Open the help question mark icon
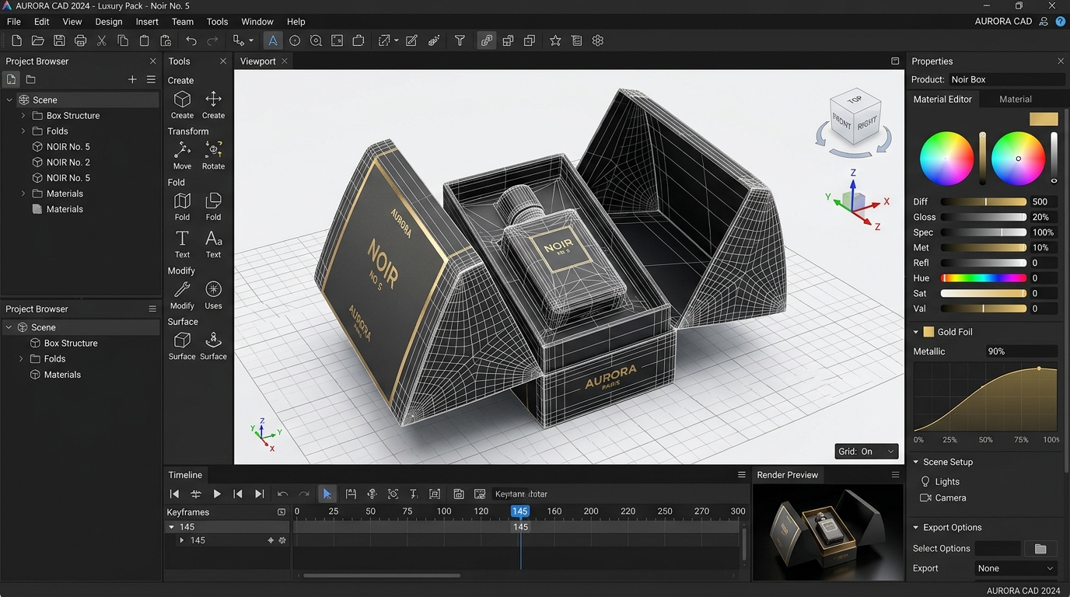The image size is (1070, 597). tap(1061, 22)
